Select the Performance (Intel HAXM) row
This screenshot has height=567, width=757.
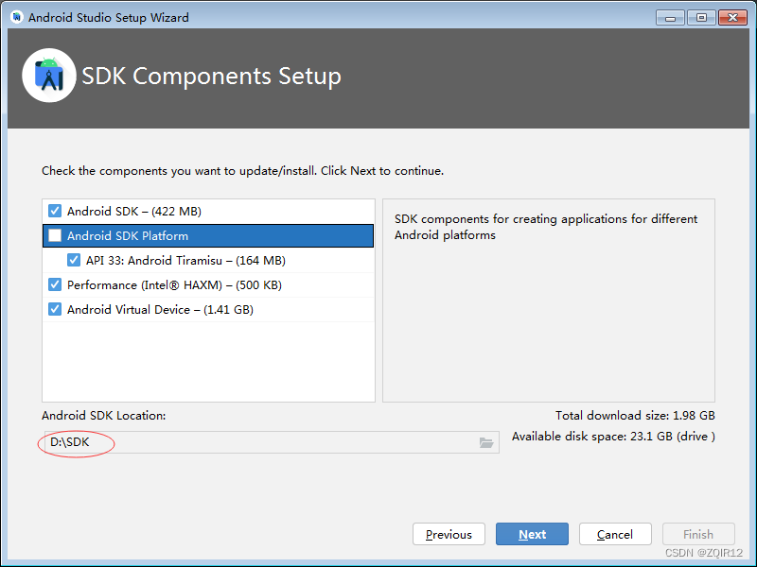(208, 285)
